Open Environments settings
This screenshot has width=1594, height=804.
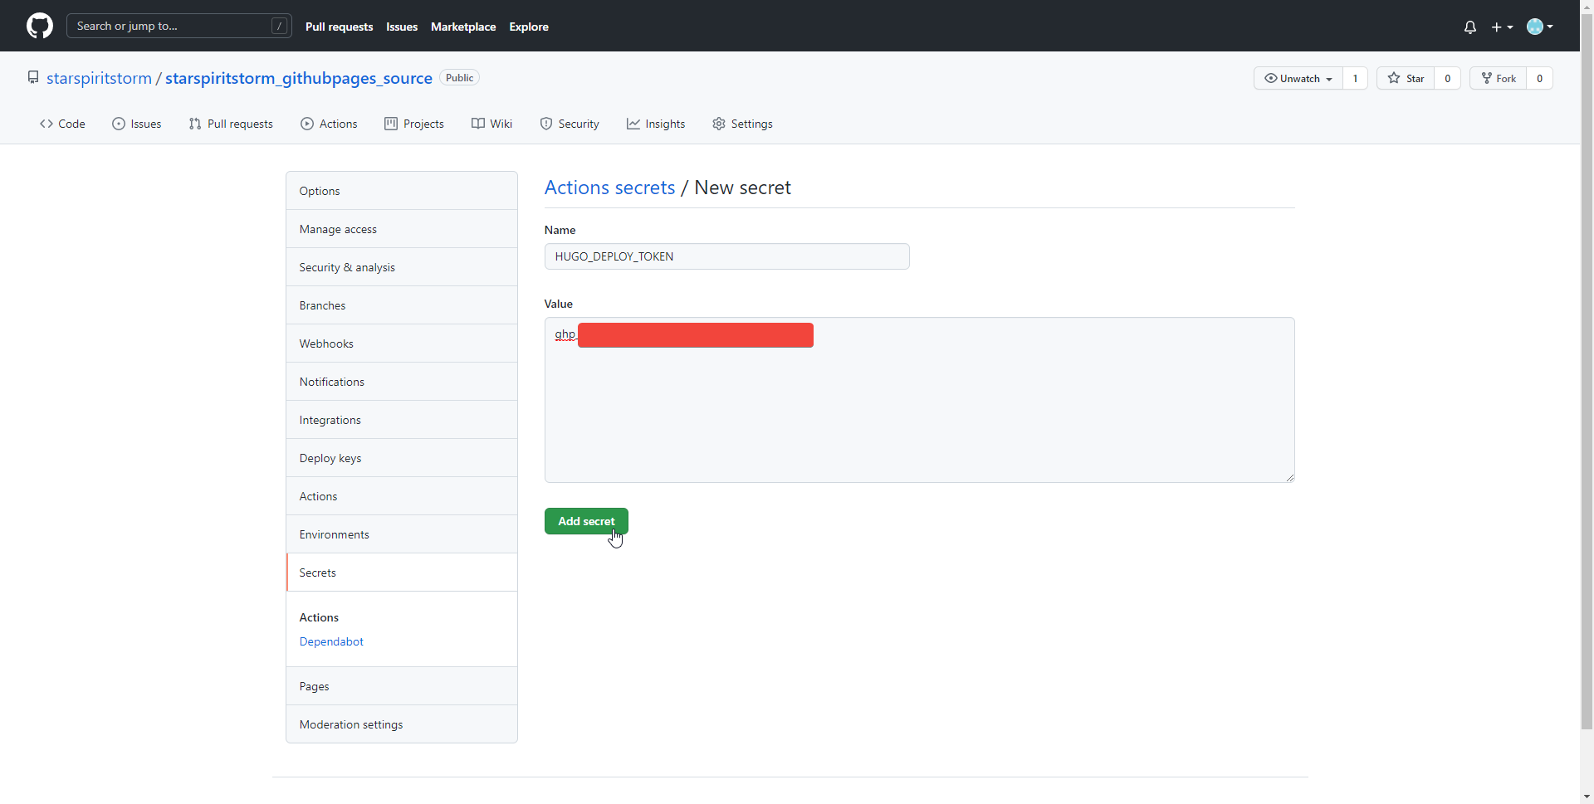402,534
